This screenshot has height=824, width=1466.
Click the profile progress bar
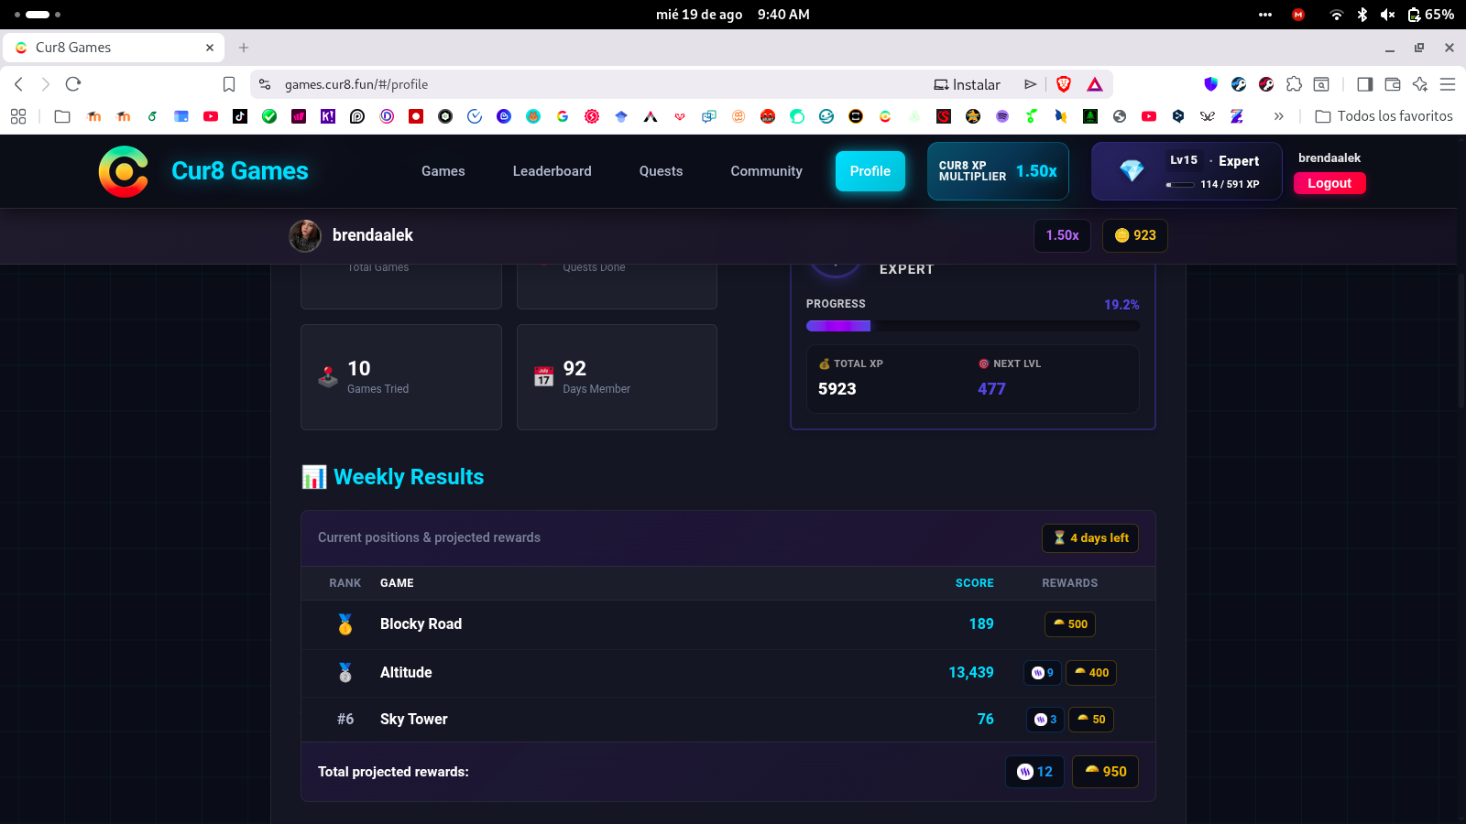click(973, 326)
